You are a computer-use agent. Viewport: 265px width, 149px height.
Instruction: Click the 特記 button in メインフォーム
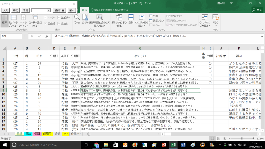click(15, 10)
